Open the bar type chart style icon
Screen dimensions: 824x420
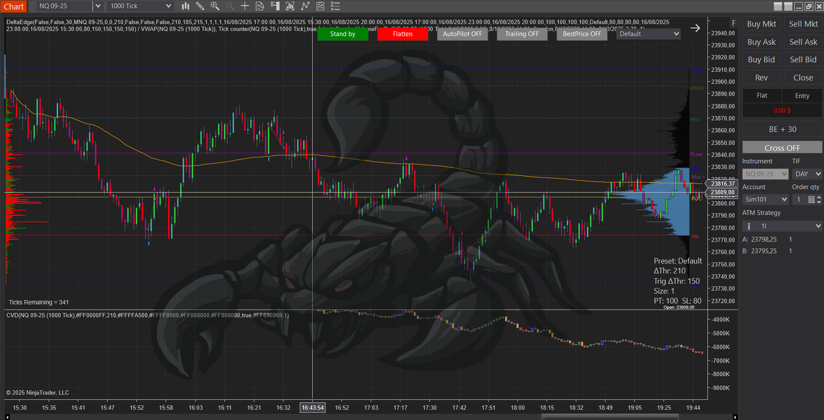point(186,6)
